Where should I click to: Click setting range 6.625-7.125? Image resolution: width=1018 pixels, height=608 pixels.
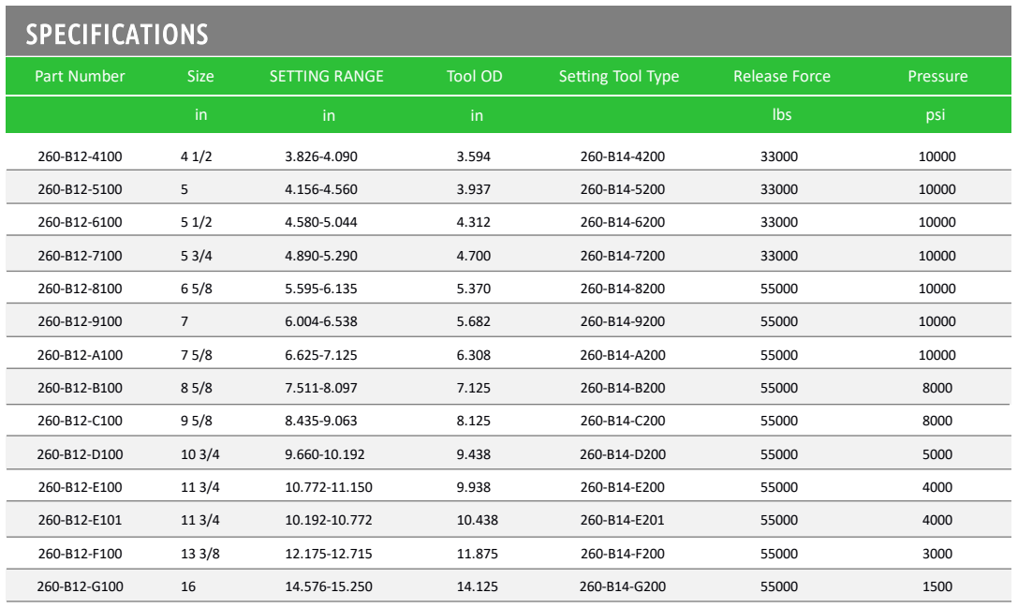[321, 355]
